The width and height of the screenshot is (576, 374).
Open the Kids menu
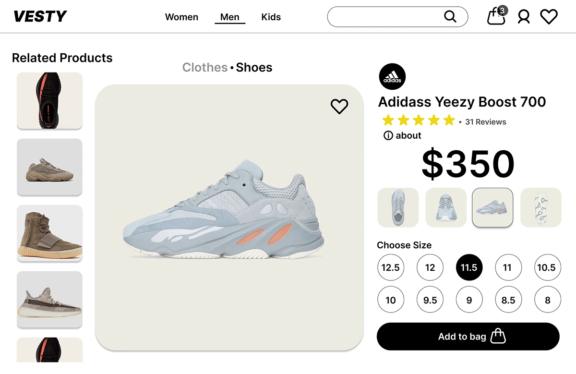[x=271, y=17]
